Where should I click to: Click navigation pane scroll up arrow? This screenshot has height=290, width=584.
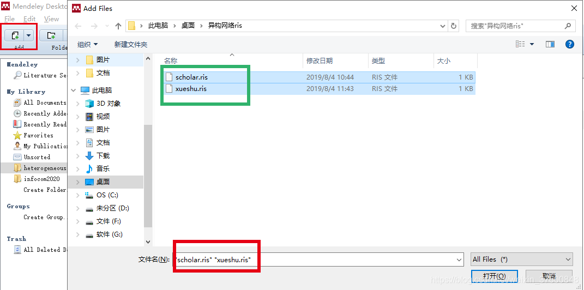click(x=148, y=58)
